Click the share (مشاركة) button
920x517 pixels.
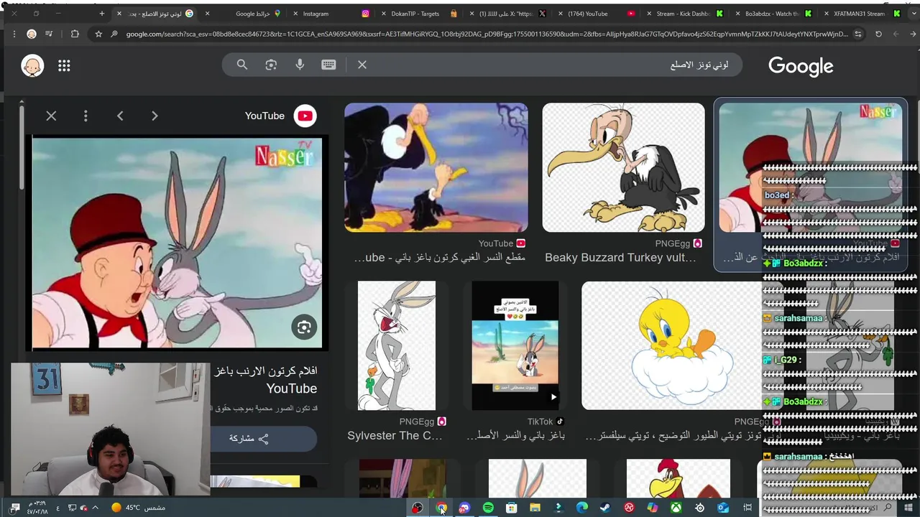click(263, 438)
